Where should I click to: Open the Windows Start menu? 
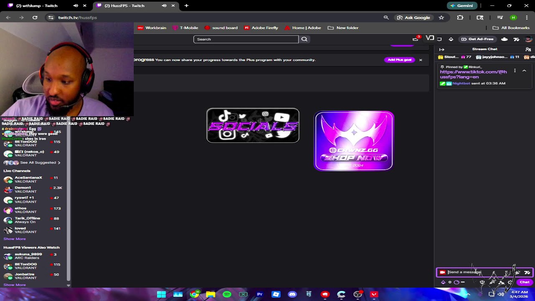pos(161,294)
